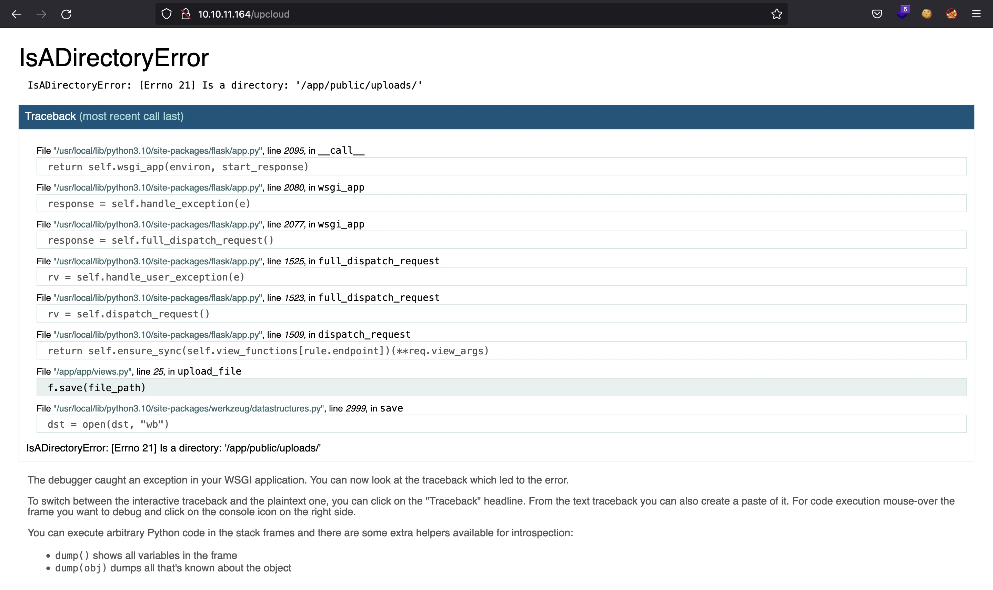
Task: Click the dump() helper description line
Action: [x=146, y=556]
